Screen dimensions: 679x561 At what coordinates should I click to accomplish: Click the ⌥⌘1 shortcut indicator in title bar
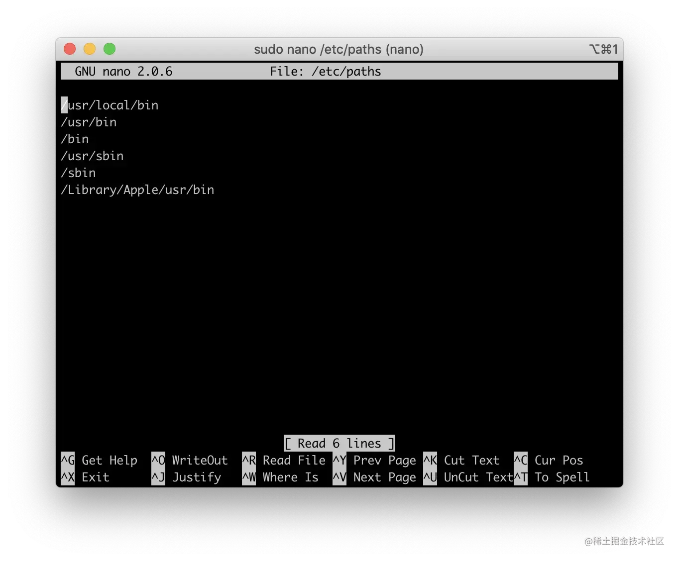(603, 49)
